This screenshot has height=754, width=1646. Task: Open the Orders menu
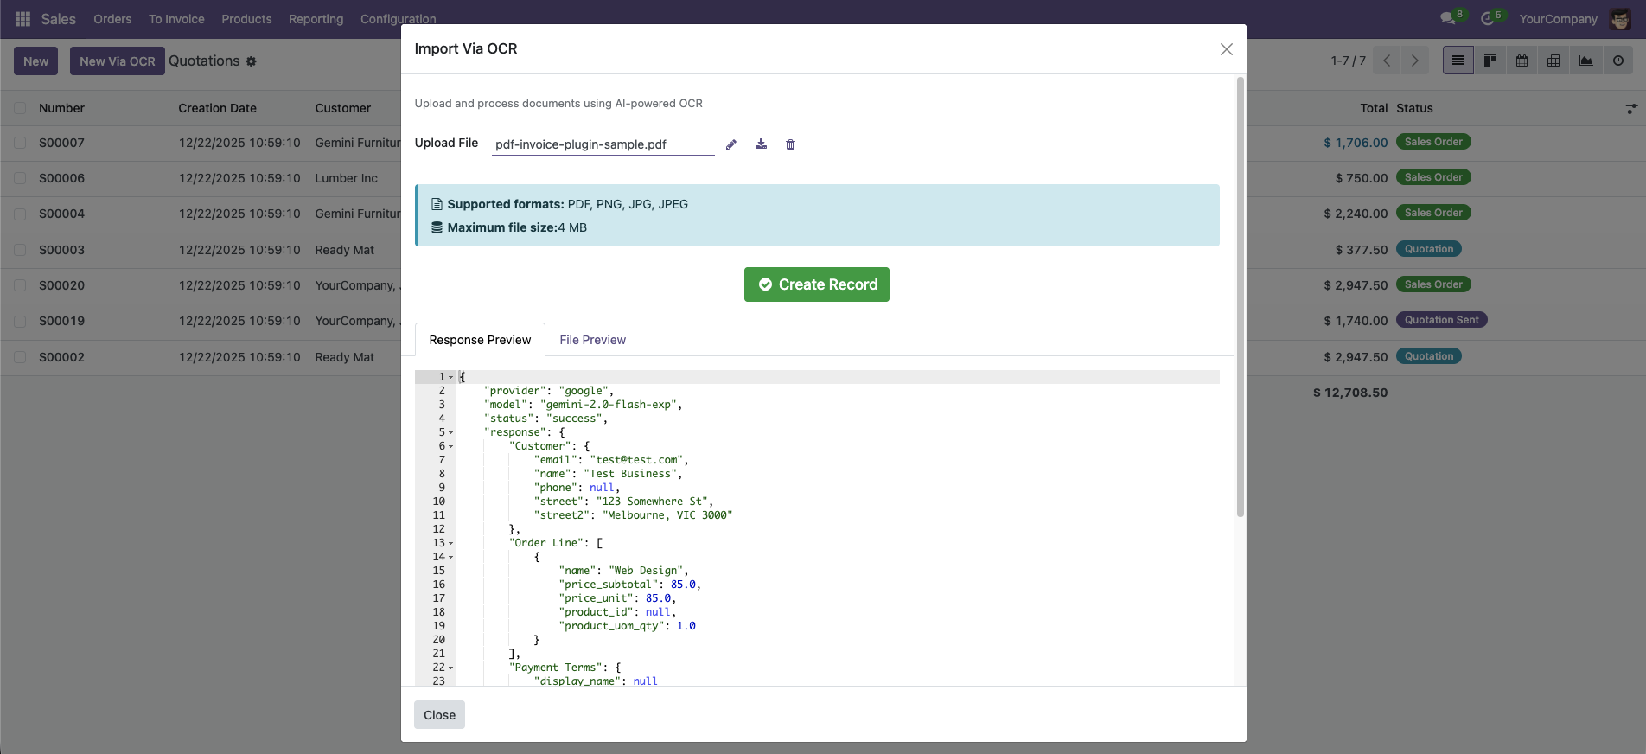tap(112, 19)
